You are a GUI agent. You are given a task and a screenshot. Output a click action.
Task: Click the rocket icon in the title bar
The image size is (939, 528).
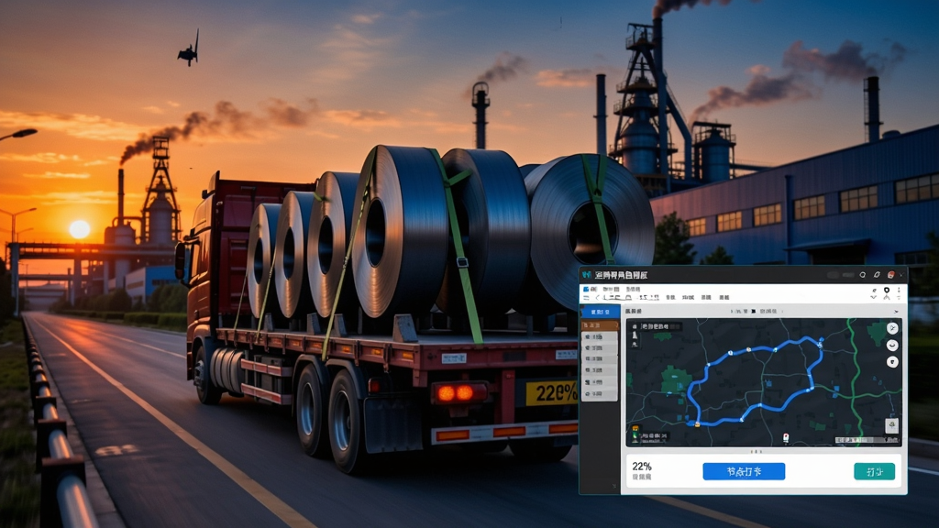pos(876,275)
